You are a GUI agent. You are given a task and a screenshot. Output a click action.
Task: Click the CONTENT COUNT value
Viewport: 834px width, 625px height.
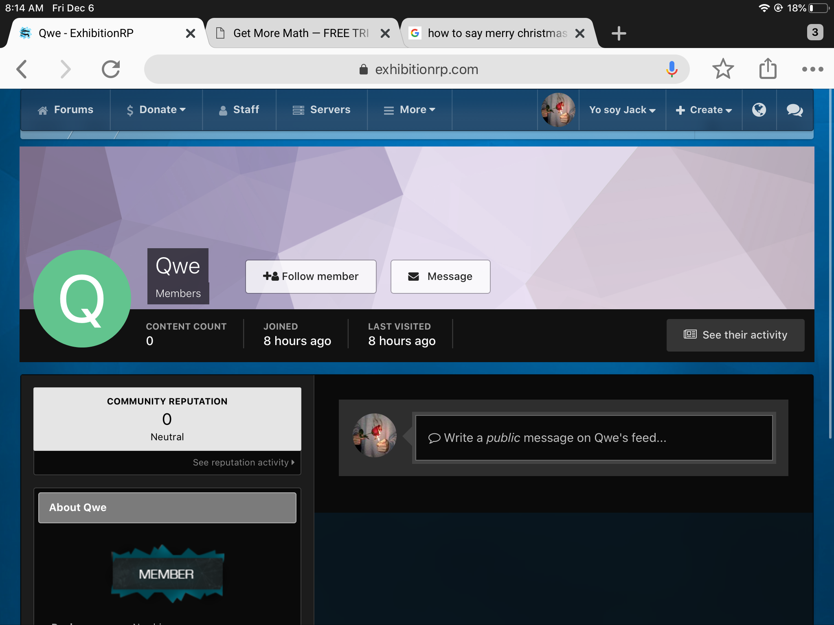click(150, 341)
